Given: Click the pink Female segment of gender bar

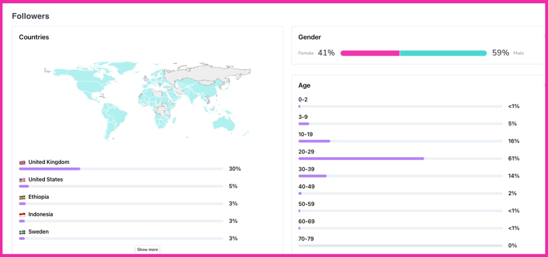Looking at the screenshot, I should (370, 53).
